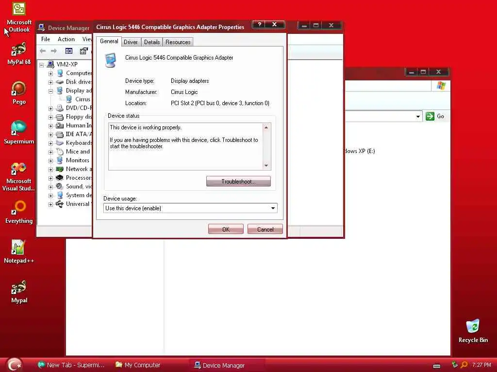Click the green Go arrow in My Computer
This screenshot has width=497, height=372.
click(x=430, y=116)
